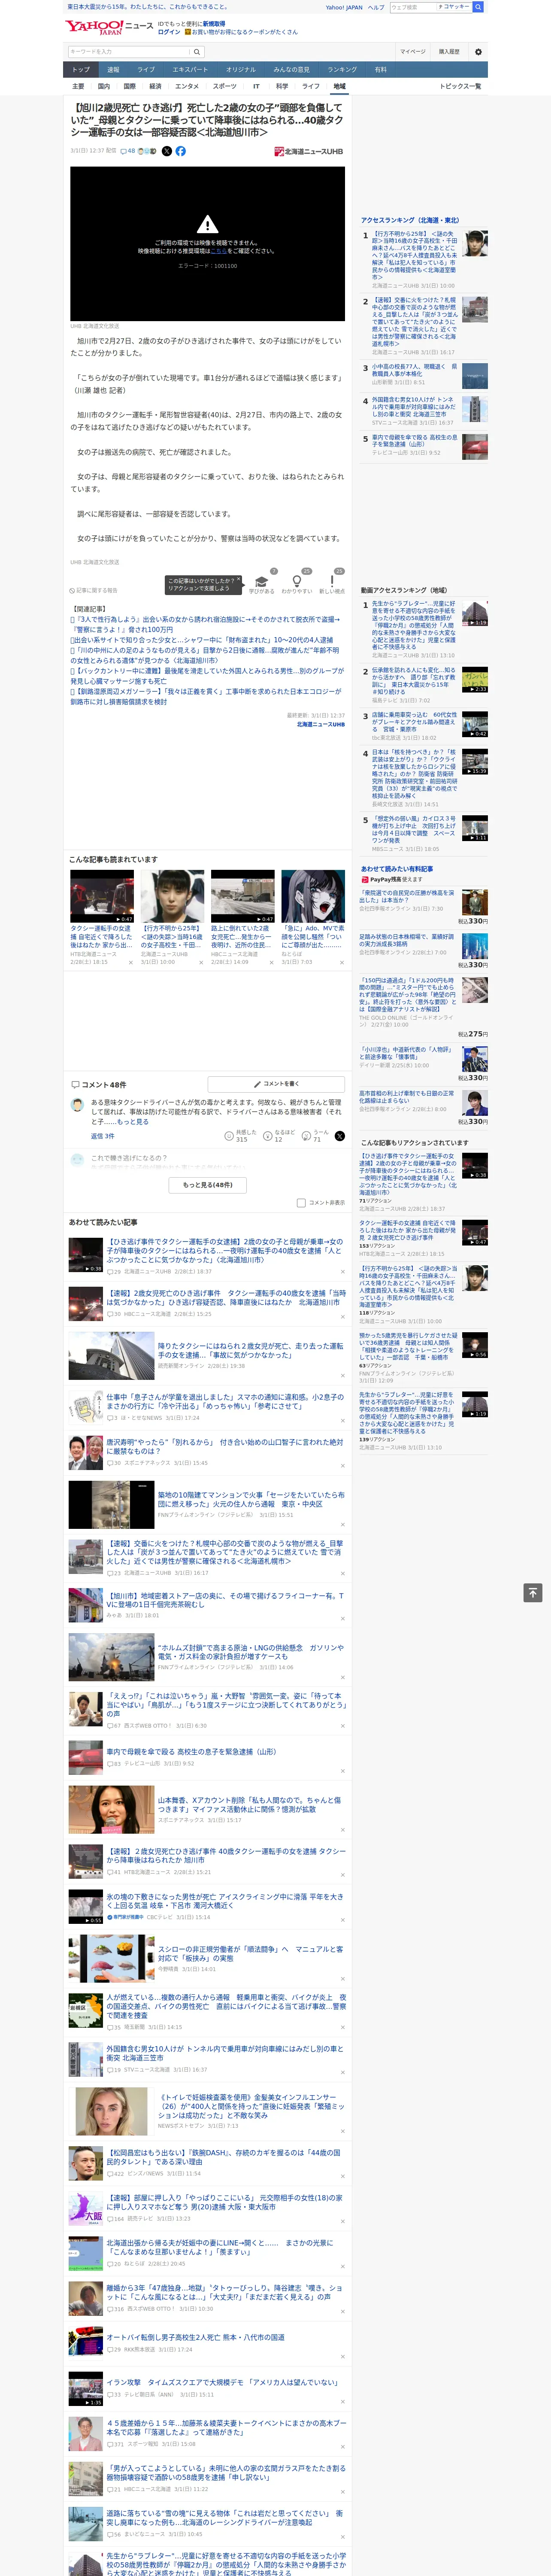551x2576 pixels.
Task: Click もっと見る(48件) button
Action: click(x=208, y=1185)
